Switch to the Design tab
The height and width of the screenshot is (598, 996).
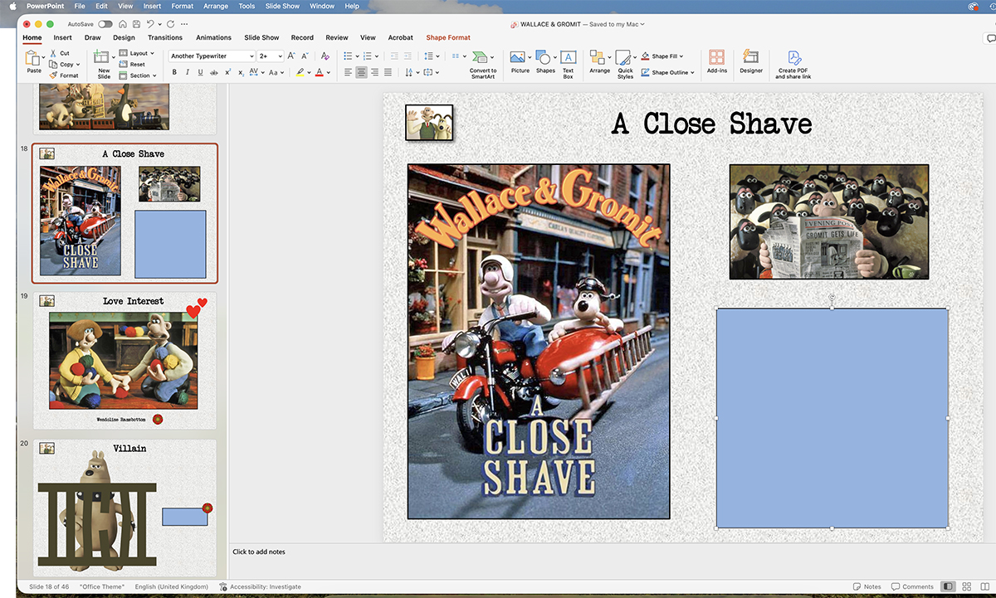click(x=124, y=37)
